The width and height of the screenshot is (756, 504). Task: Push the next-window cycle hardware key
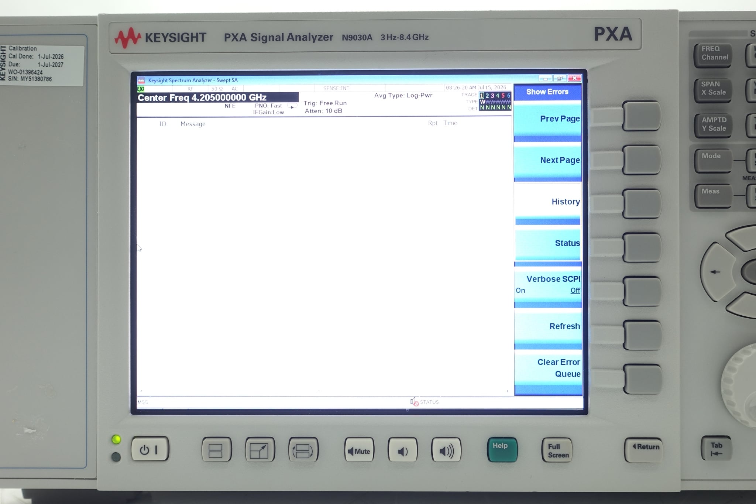303,450
